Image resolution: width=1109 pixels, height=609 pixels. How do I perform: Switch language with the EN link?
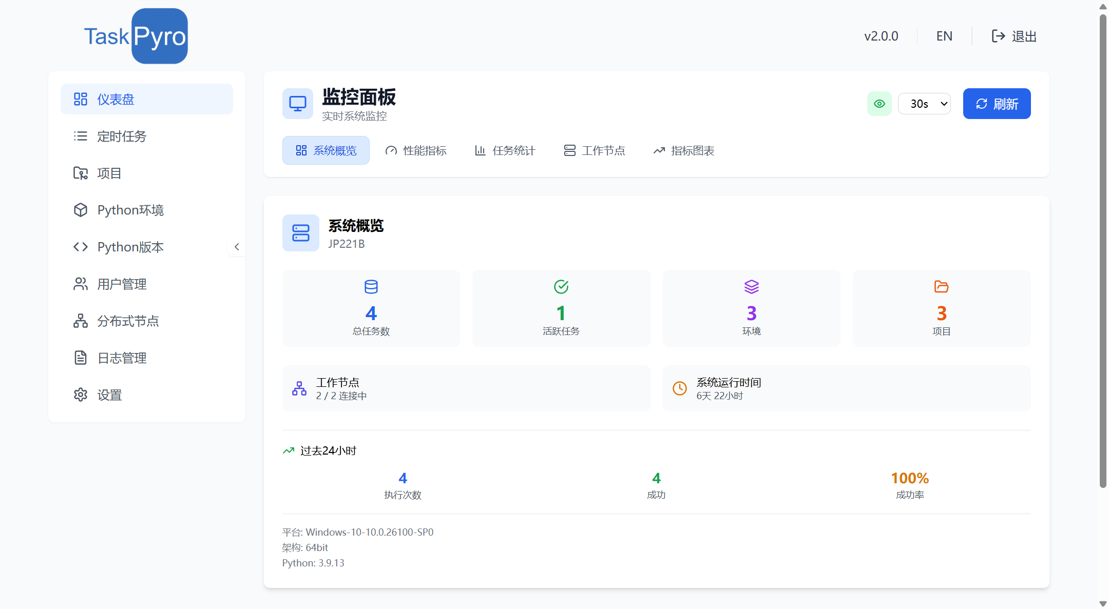944,36
